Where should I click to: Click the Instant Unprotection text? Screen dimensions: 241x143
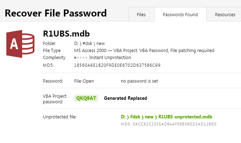tap(110, 58)
